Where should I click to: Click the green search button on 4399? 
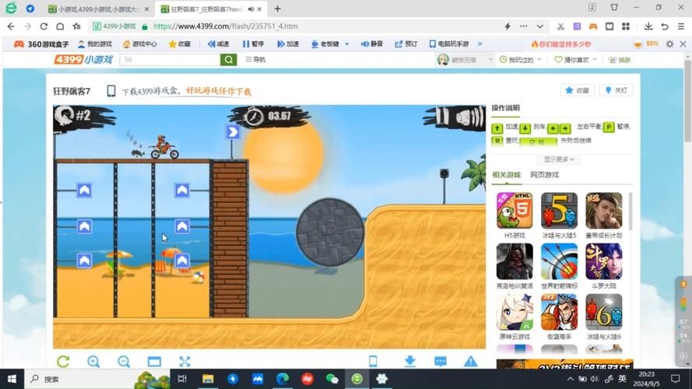pos(229,60)
